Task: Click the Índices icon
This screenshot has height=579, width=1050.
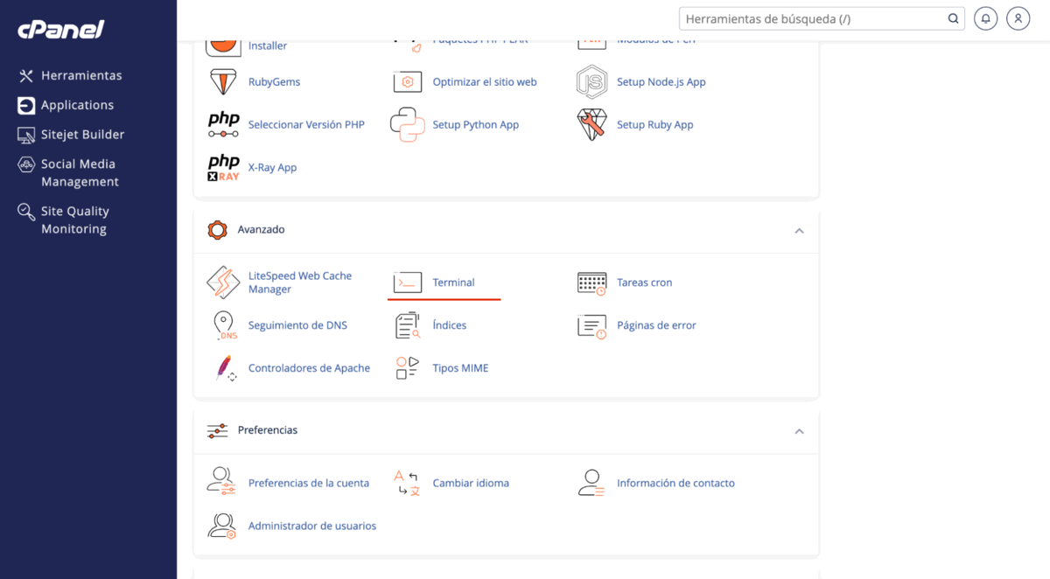Action: (408, 325)
